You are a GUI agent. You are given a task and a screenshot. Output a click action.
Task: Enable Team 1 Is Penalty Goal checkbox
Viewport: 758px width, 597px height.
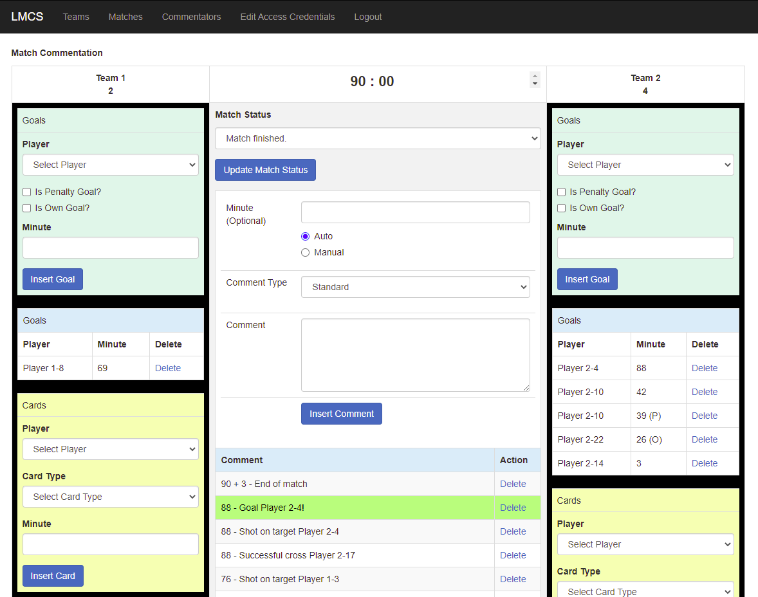click(27, 192)
